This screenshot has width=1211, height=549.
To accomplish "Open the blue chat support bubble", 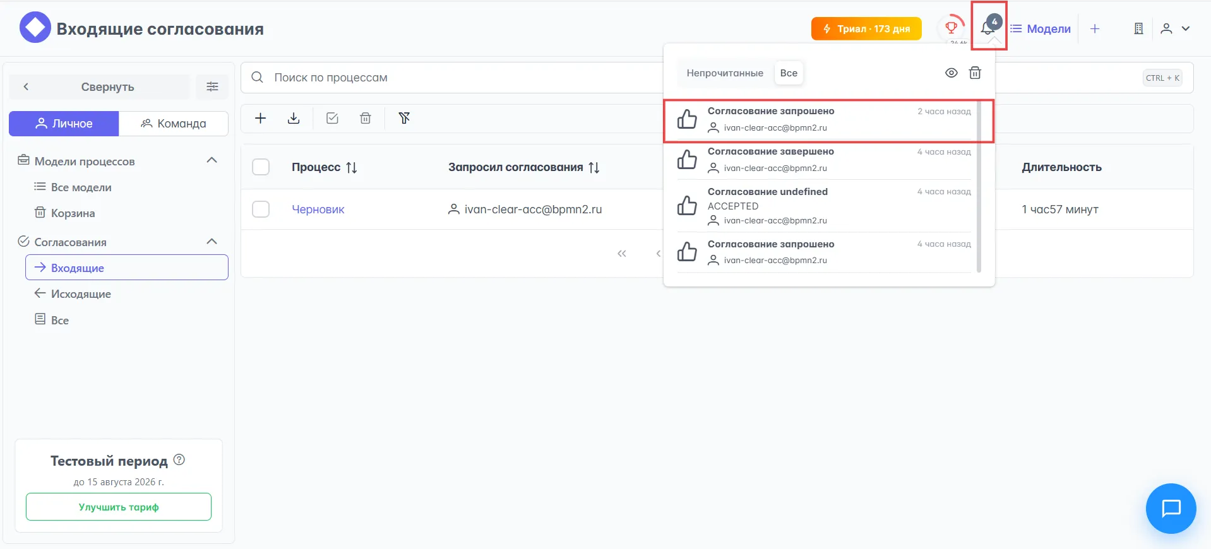I will [x=1171, y=509].
